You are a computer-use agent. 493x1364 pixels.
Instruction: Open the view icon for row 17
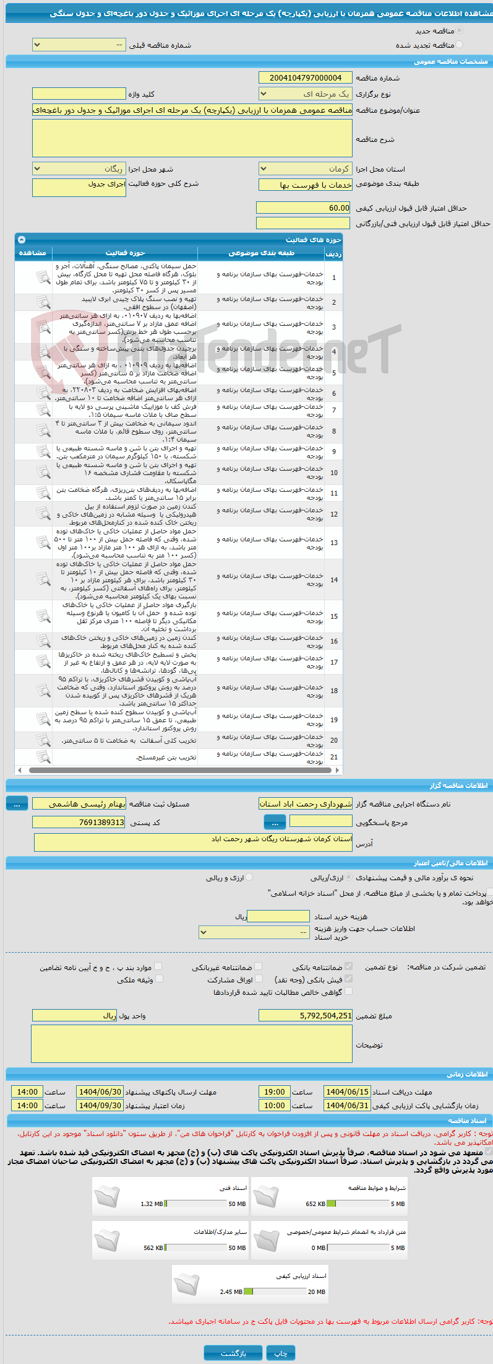point(43,662)
